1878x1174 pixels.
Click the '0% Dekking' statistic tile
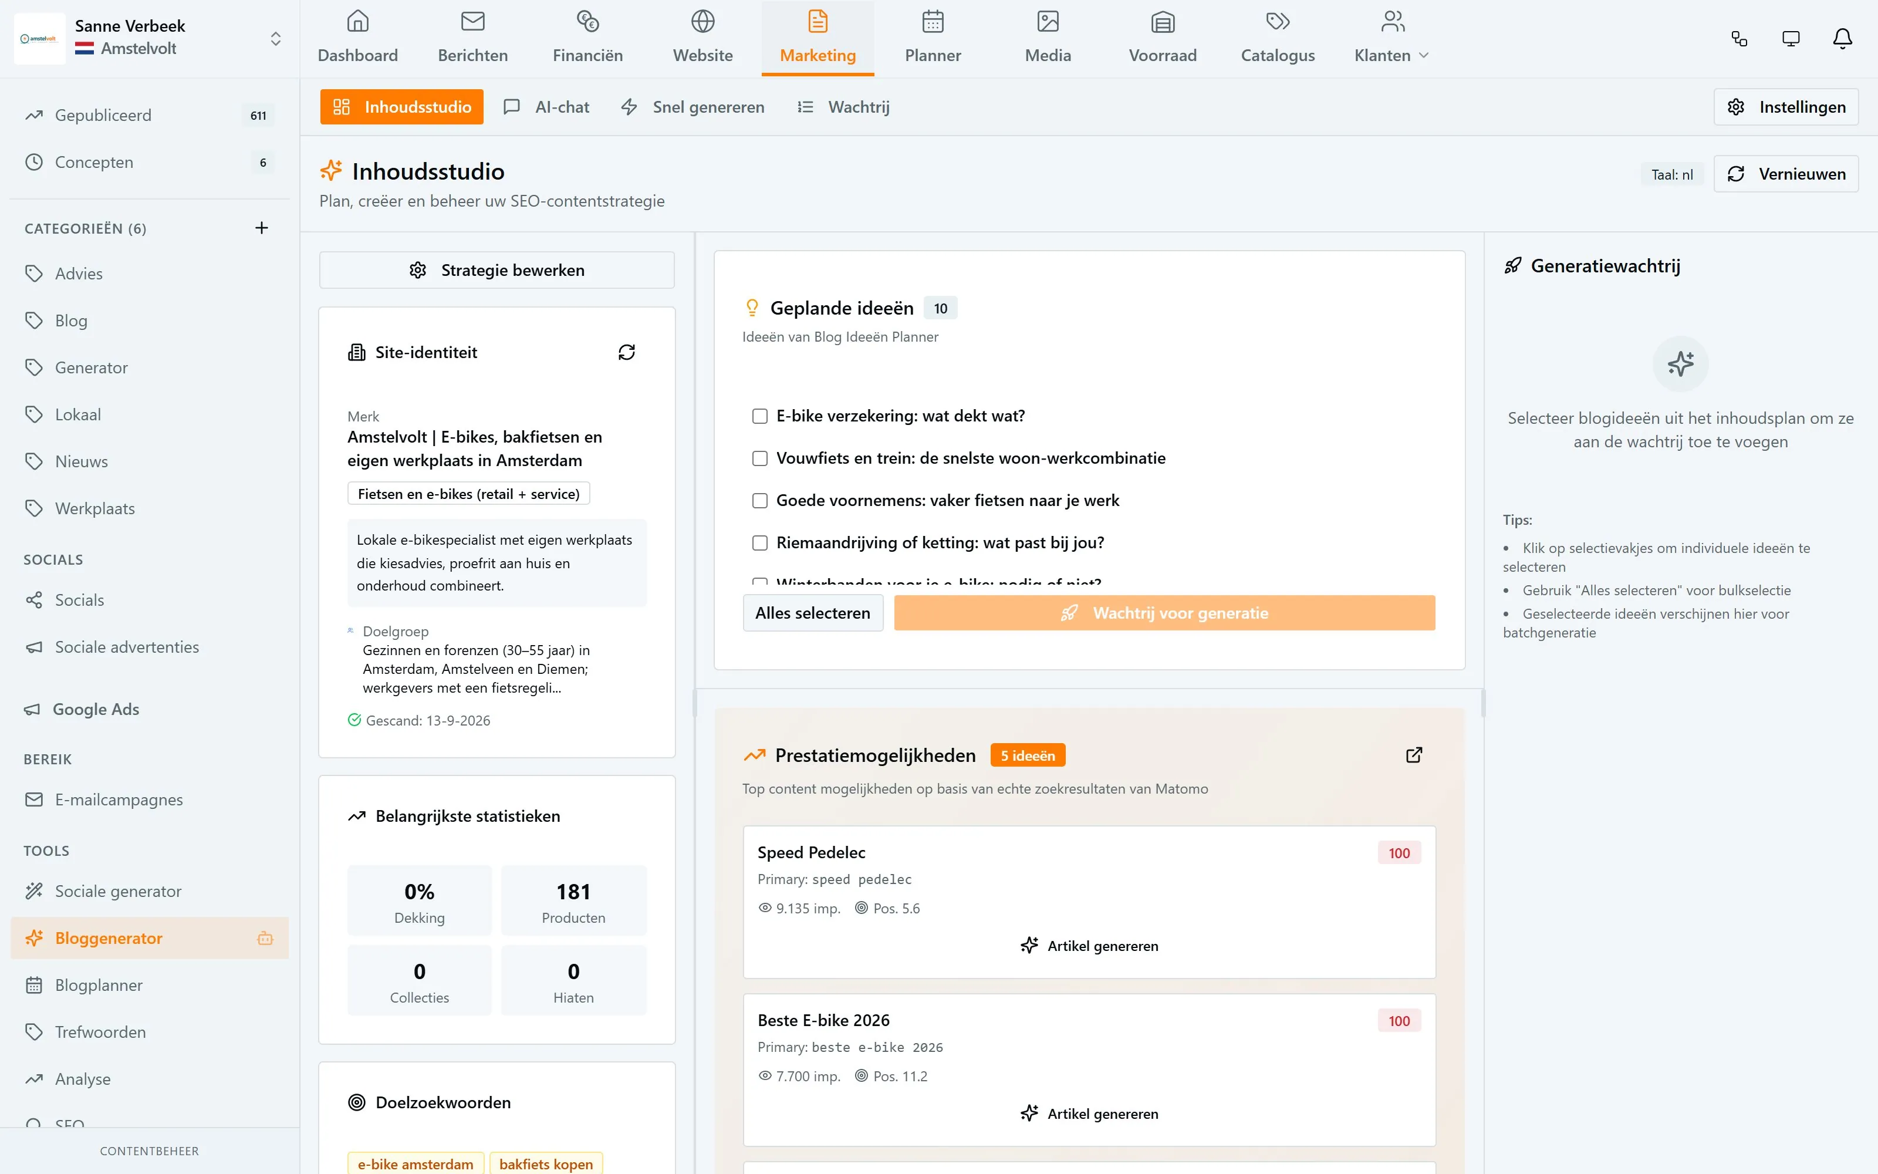(419, 900)
